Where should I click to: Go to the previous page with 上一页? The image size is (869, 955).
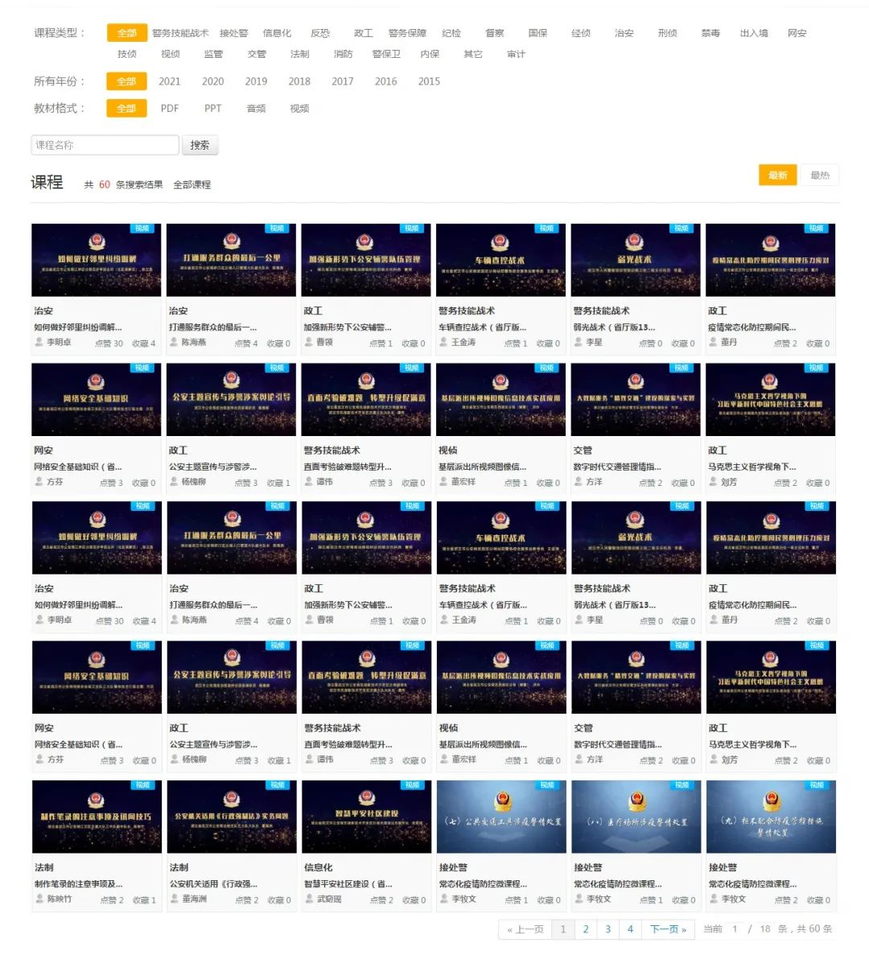point(525,929)
